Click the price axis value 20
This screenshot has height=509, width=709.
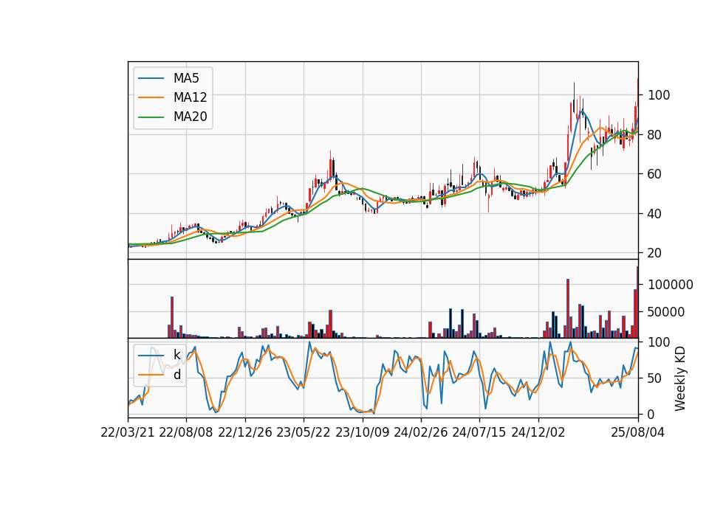tap(654, 253)
